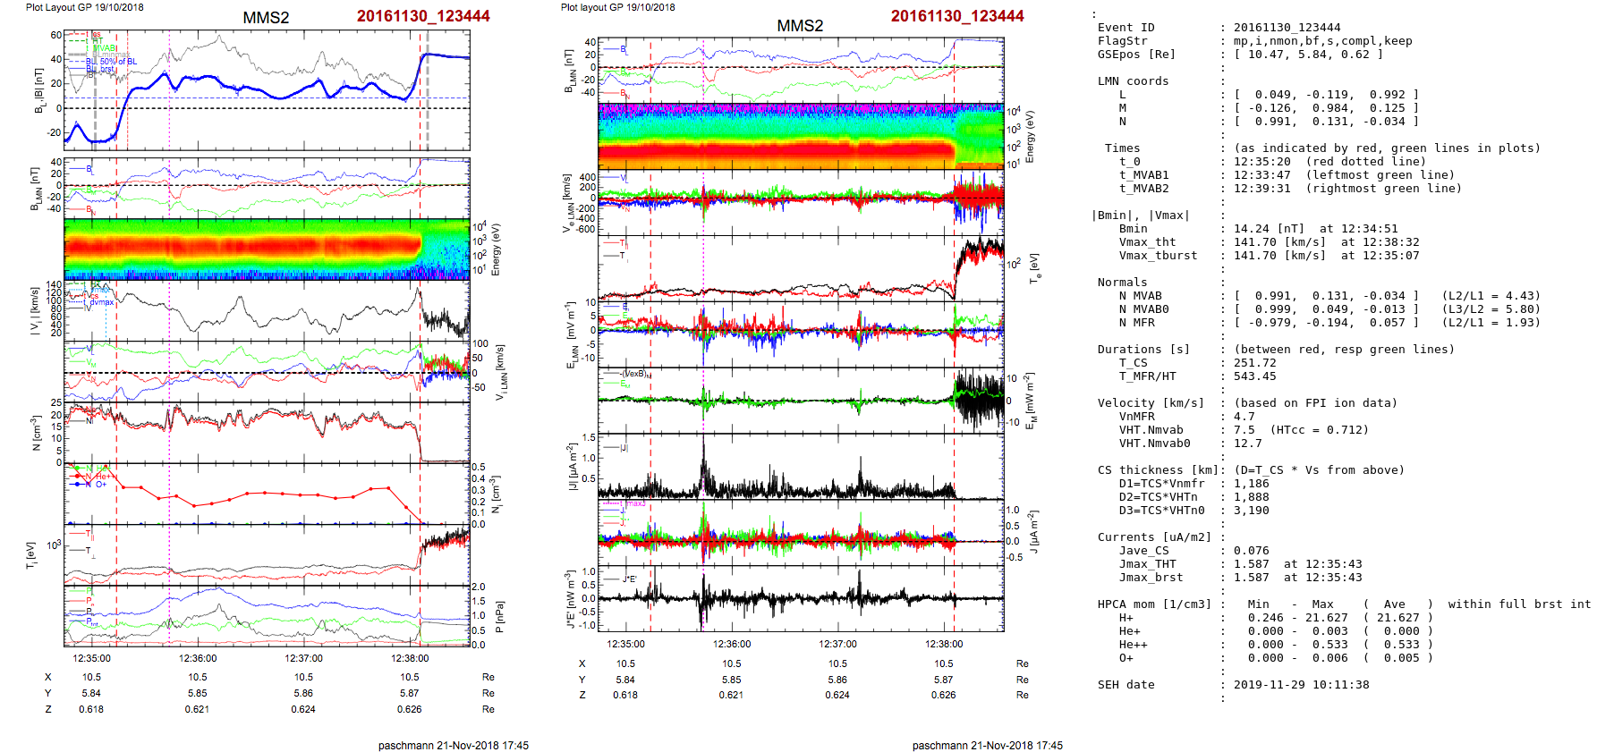Click the D3=TCS*VHTn0 thickness value 3,190
The image size is (1614, 752).
pyautogui.click(x=1251, y=511)
